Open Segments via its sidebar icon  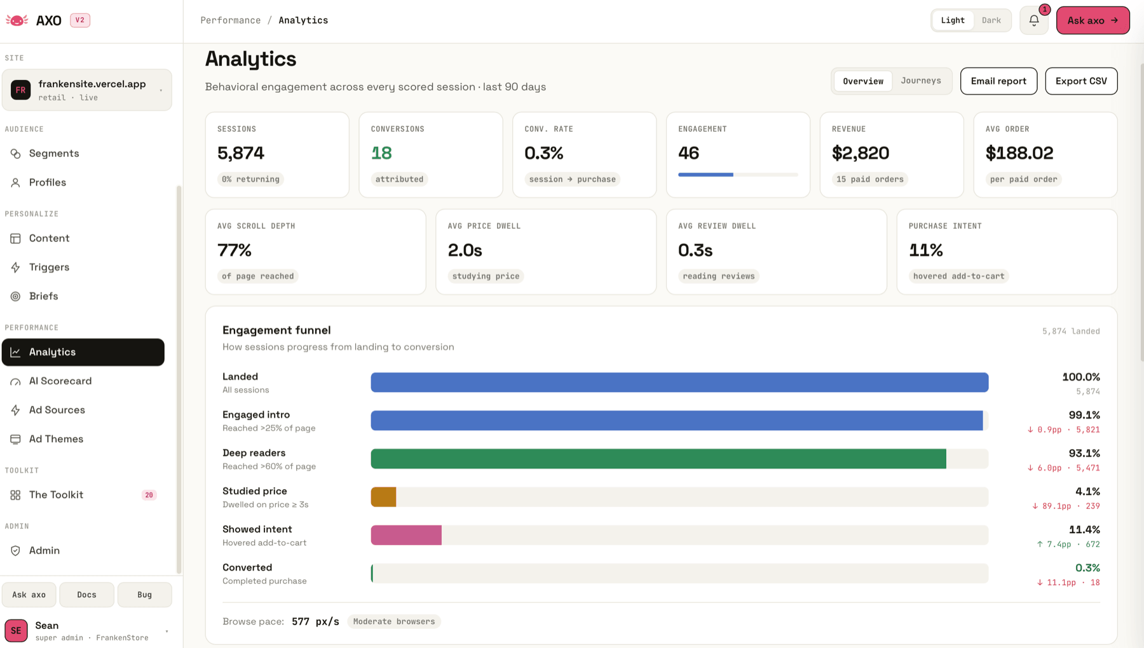click(16, 154)
